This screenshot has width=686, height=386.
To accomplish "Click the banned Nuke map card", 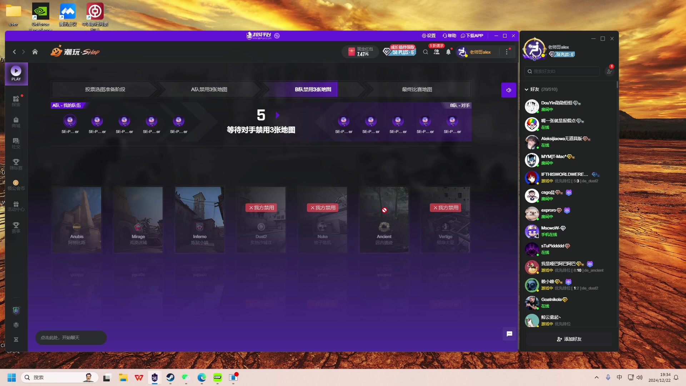I will pos(323,219).
